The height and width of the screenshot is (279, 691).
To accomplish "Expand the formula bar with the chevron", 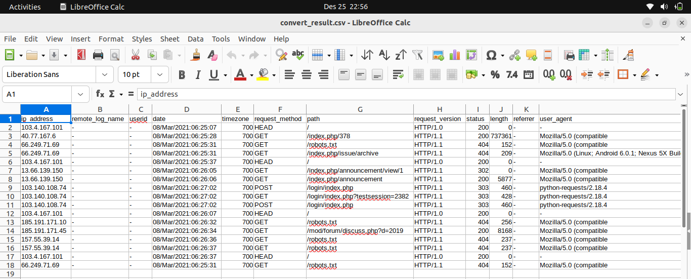I will 680,94.
